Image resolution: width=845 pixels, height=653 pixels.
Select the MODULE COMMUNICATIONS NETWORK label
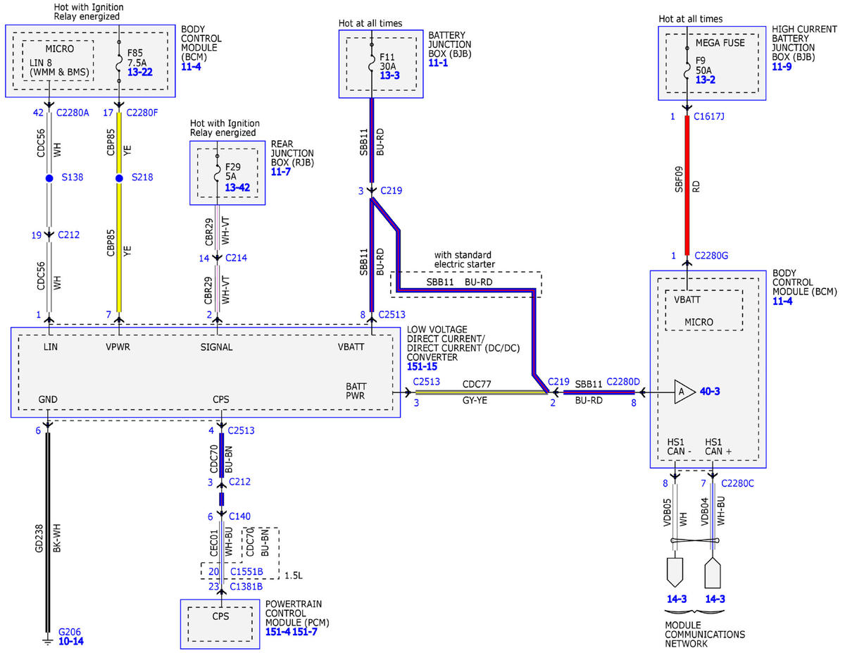(x=705, y=635)
